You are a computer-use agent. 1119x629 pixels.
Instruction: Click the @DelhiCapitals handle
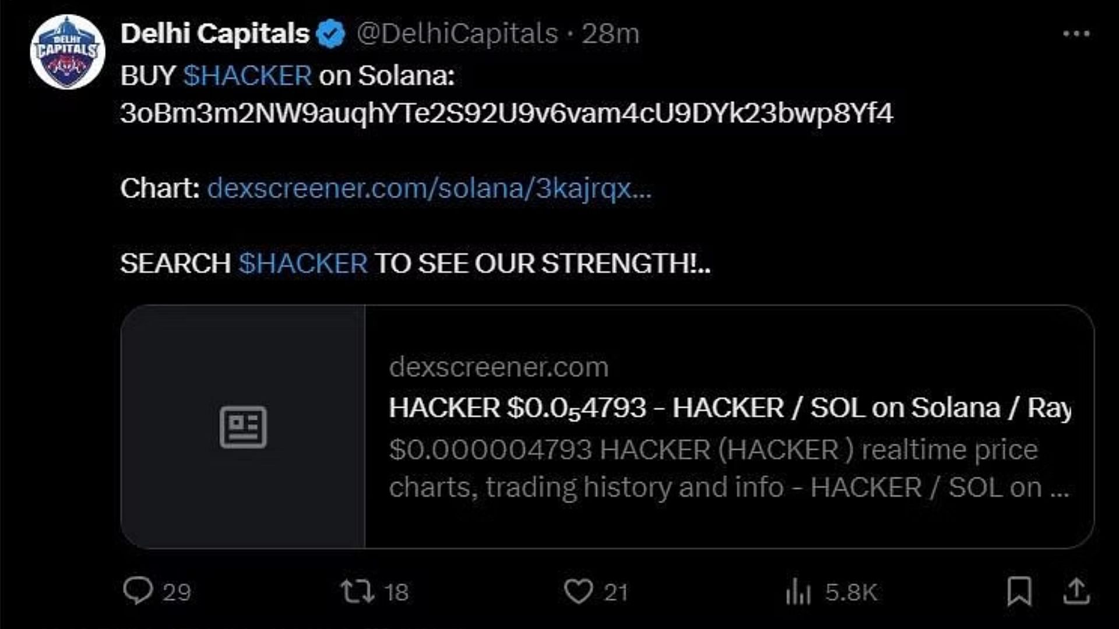coord(458,34)
